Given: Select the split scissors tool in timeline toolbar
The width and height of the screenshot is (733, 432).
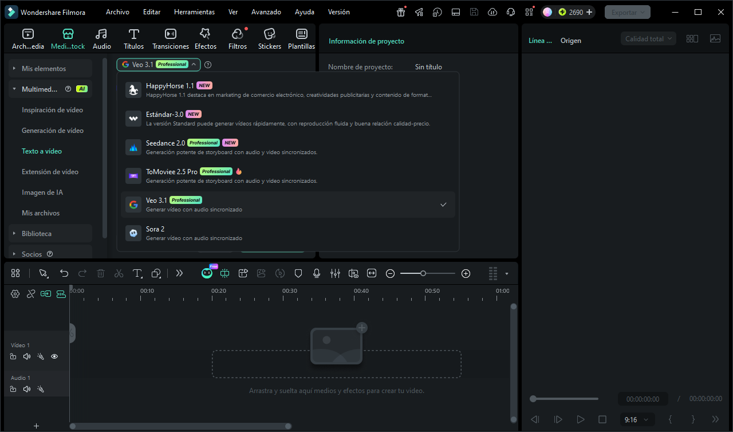Looking at the screenshot, I should pos(119,273).
